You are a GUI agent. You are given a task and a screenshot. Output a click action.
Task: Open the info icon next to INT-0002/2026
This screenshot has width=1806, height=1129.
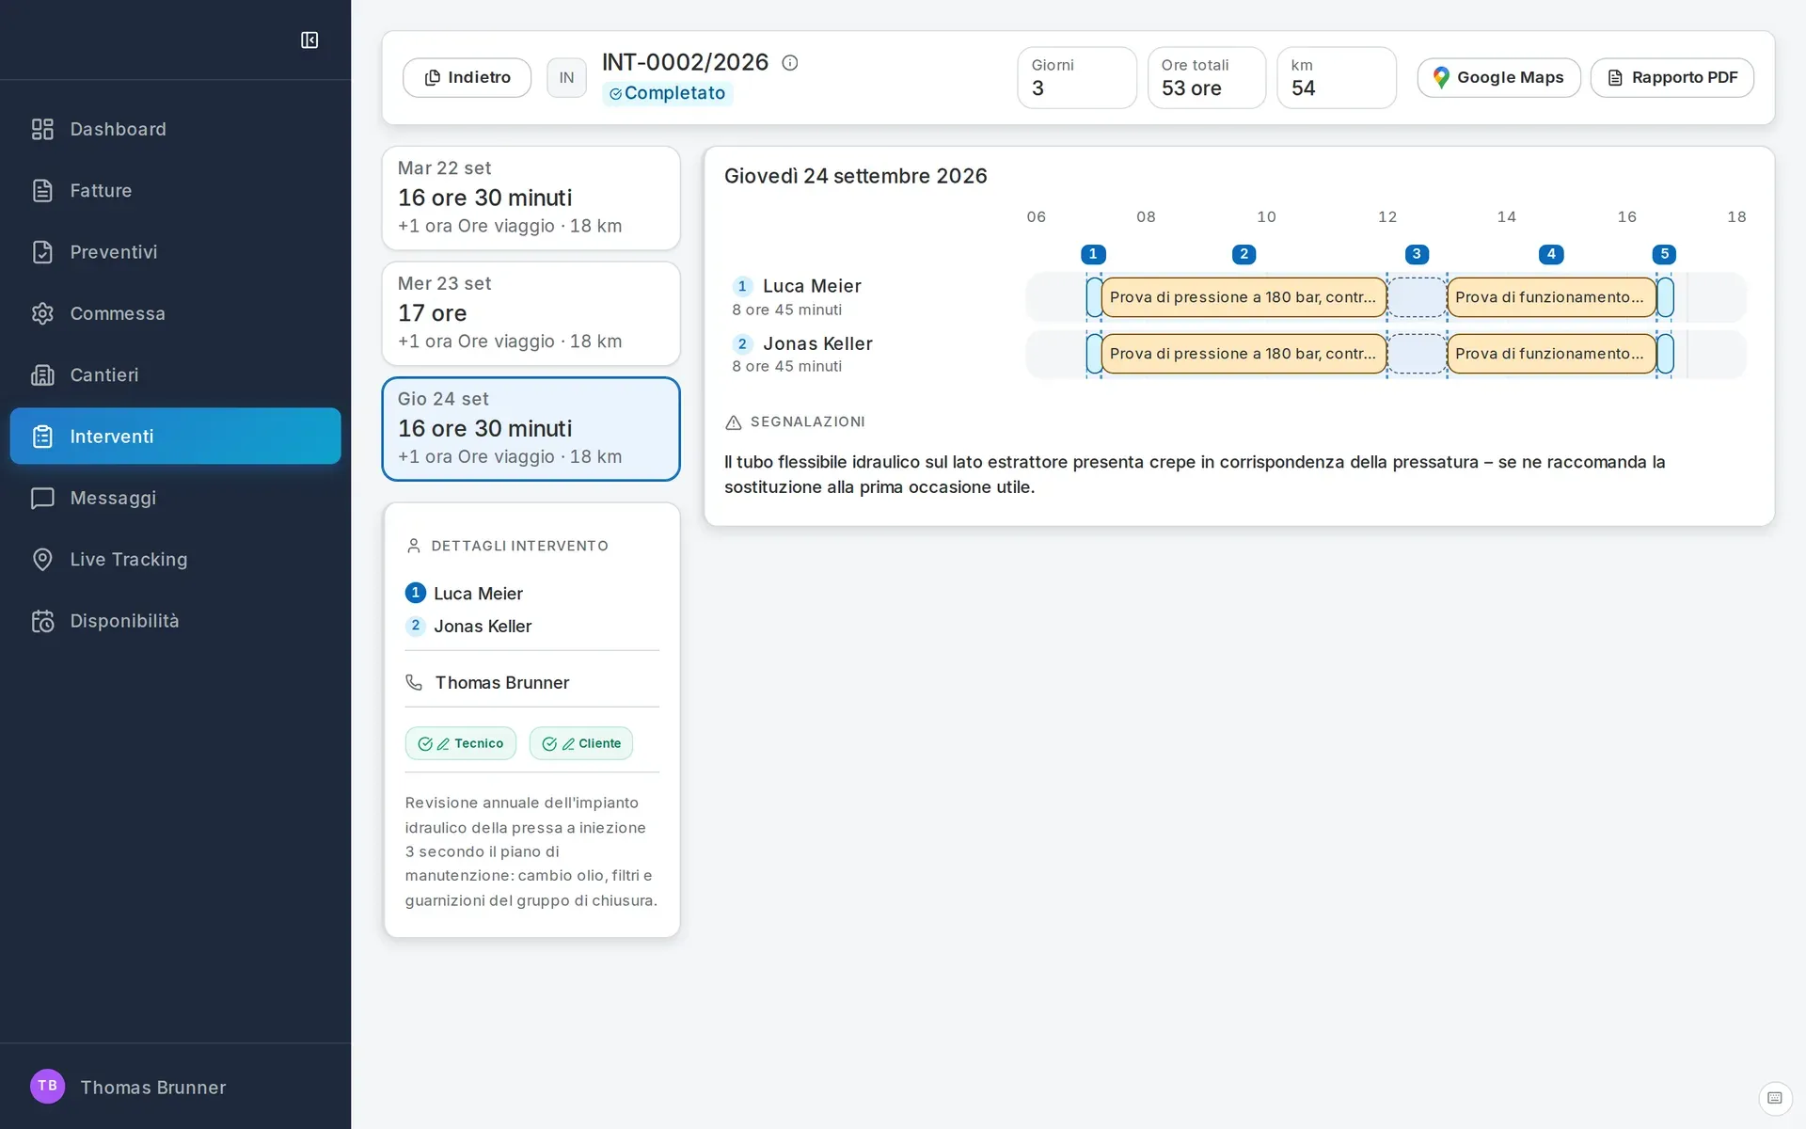pyautogui.click(x=790, y=63)
